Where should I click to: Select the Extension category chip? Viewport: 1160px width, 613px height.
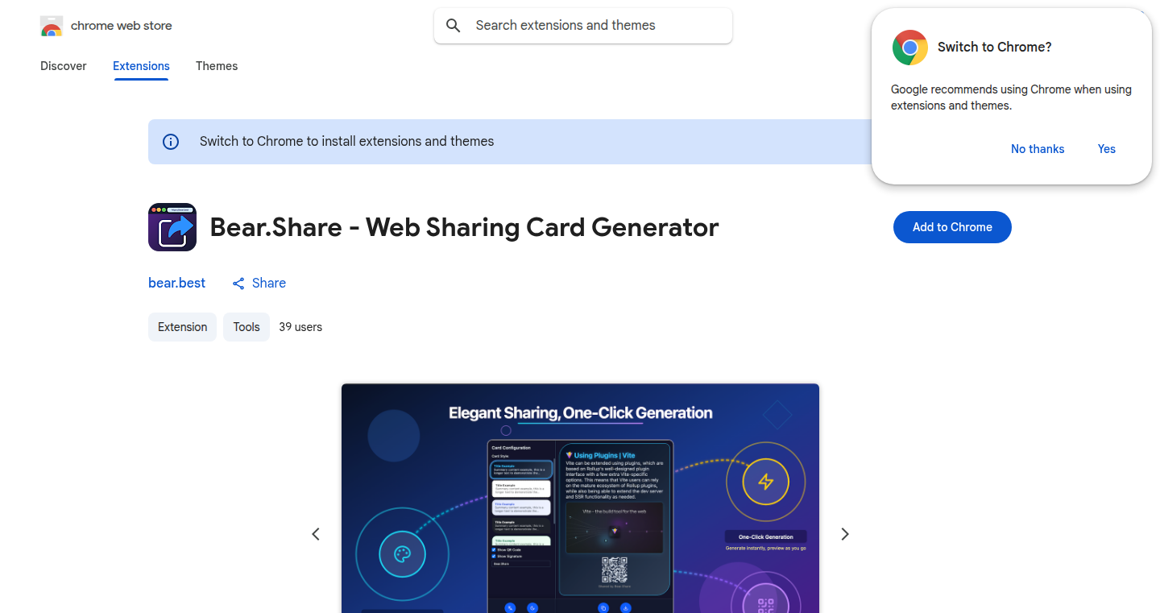coord(182,327)
